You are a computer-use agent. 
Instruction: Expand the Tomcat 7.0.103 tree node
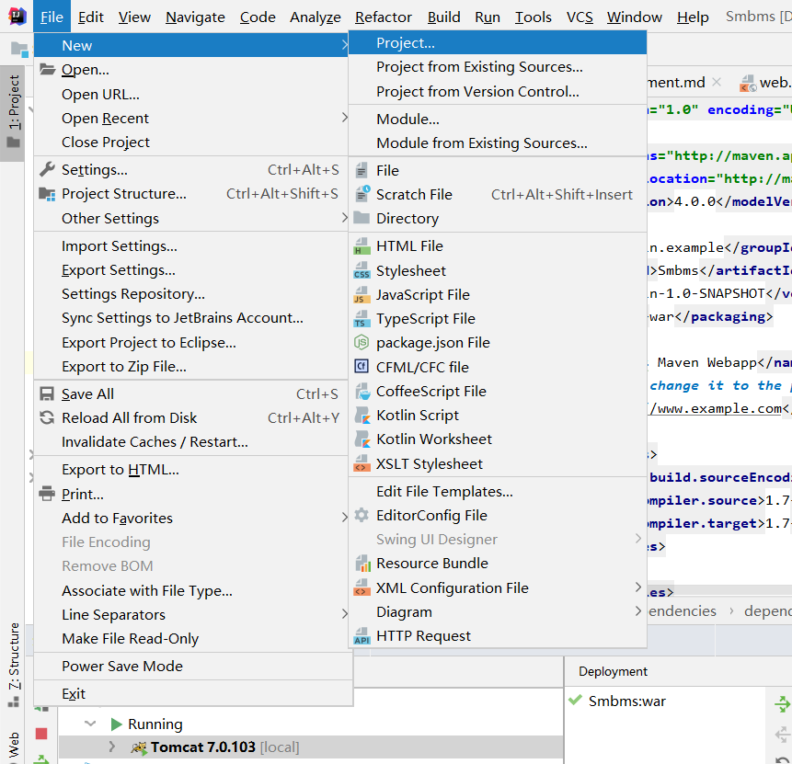click(x=111, y=747)
